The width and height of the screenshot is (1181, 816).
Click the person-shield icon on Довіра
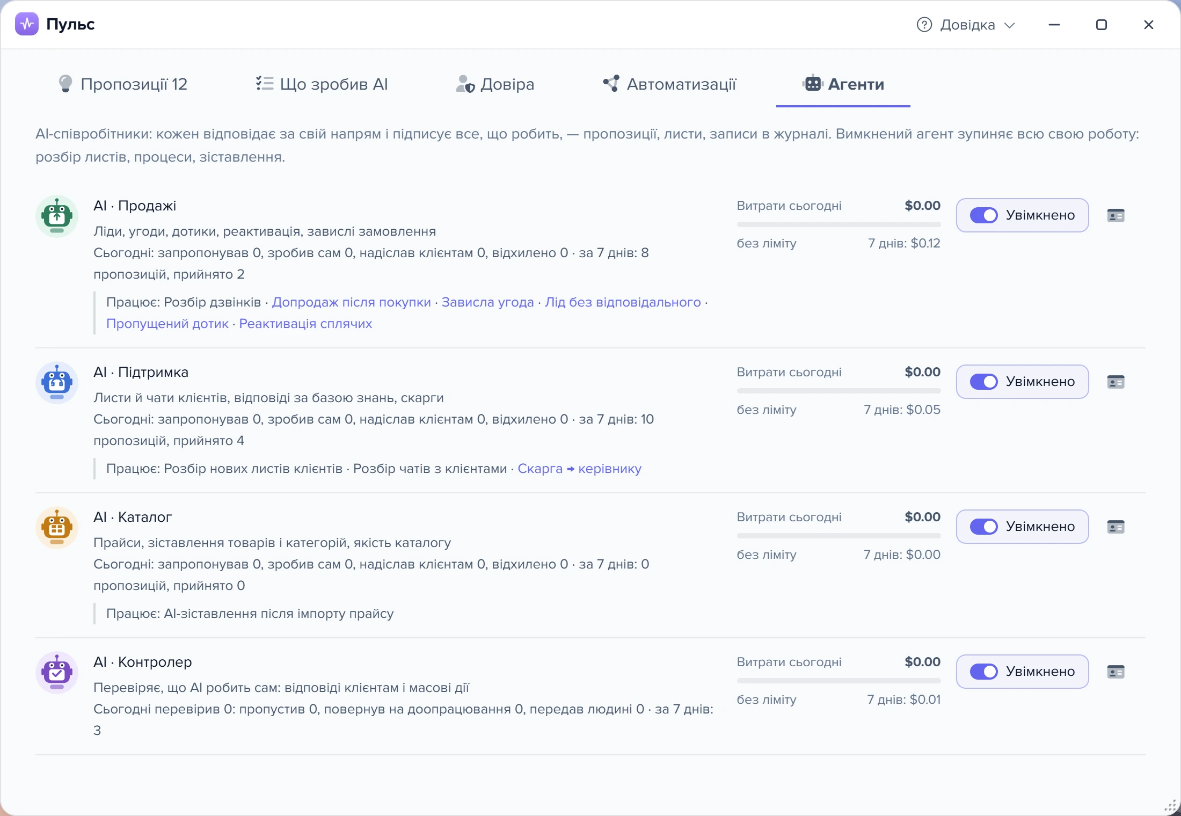pyautogui.click(x=465, y=84)
